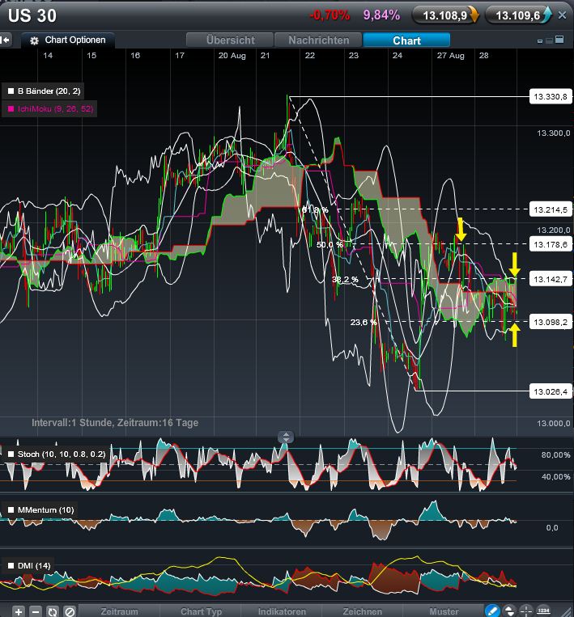Click the 13.026,4 price level label
The image size is (574, 617).
(551, 391)
